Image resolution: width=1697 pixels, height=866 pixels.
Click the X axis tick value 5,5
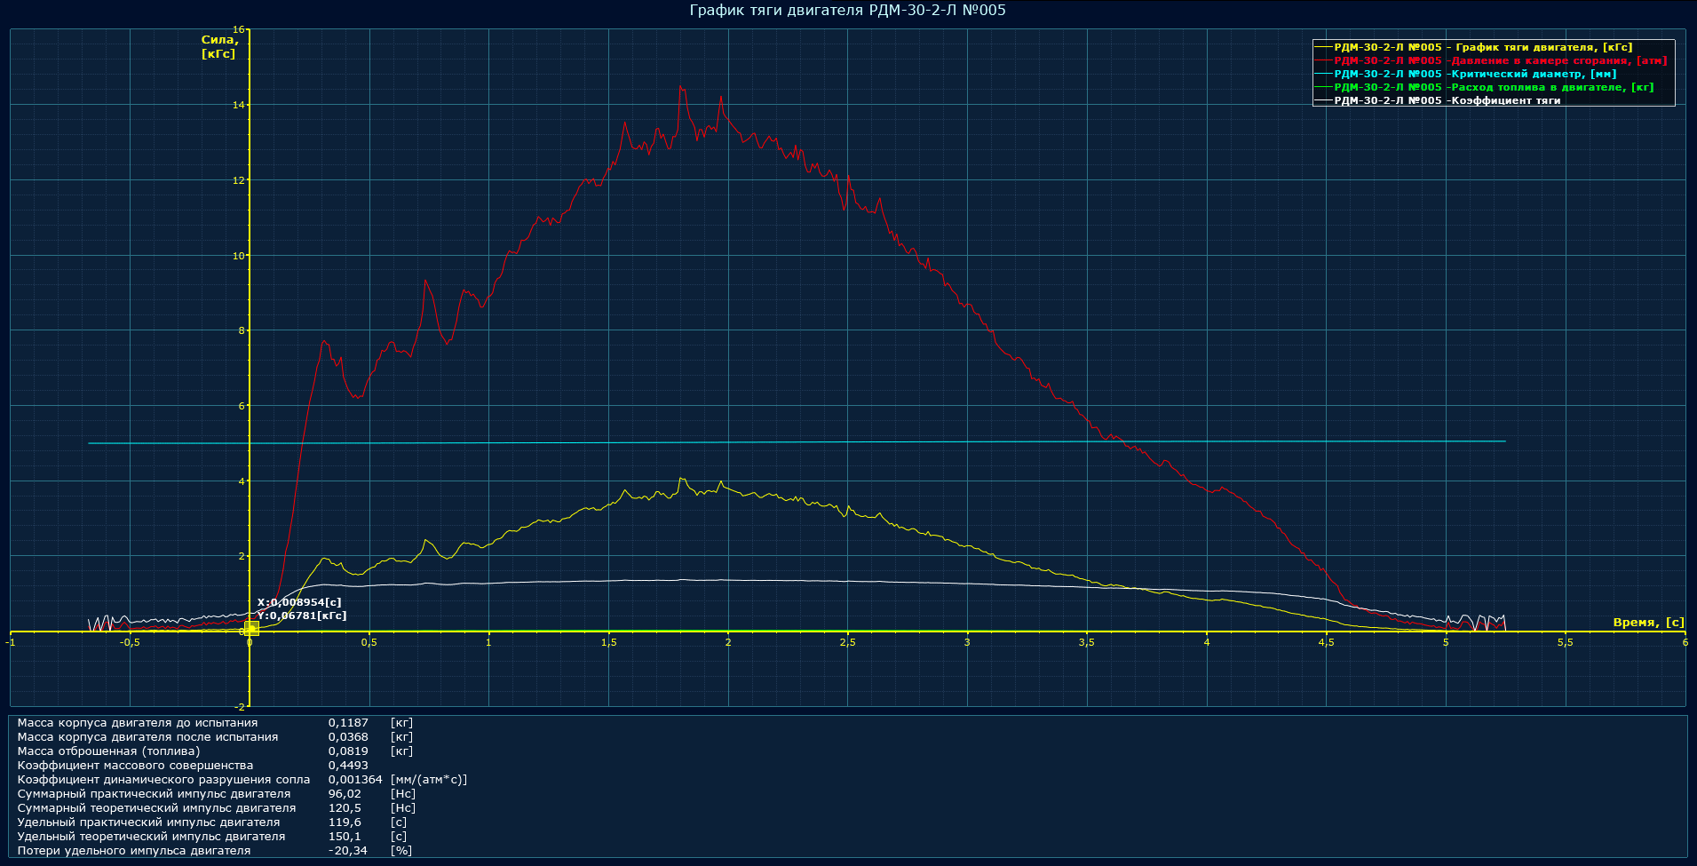[x=1566, y=642]
